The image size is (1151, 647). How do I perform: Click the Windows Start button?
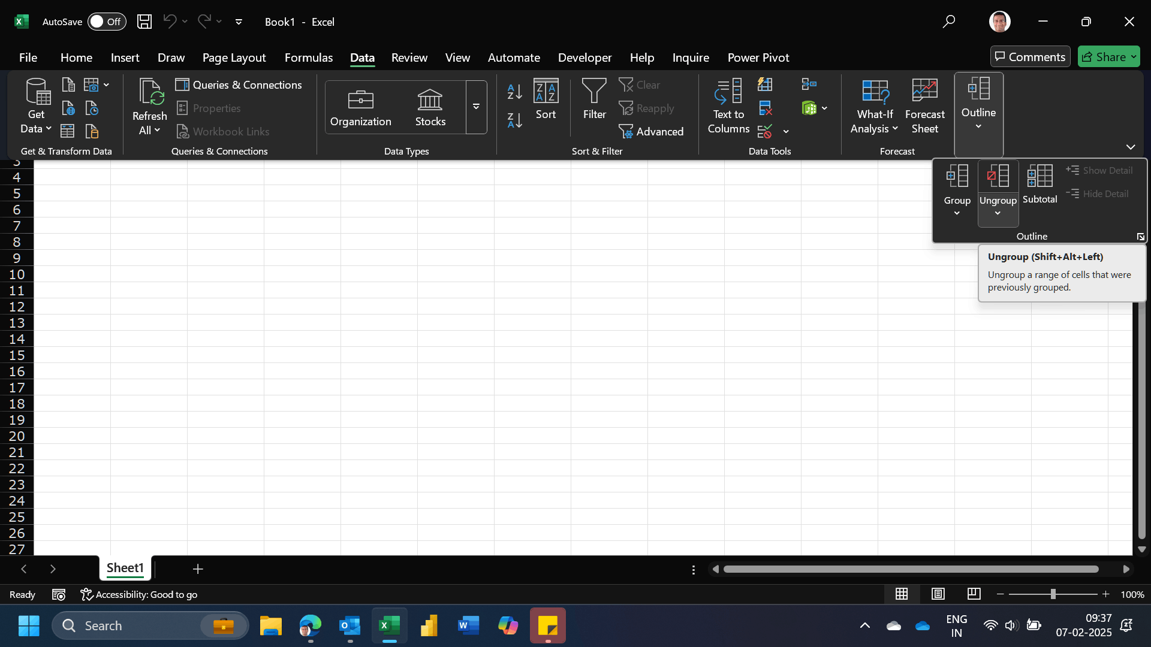29,625
